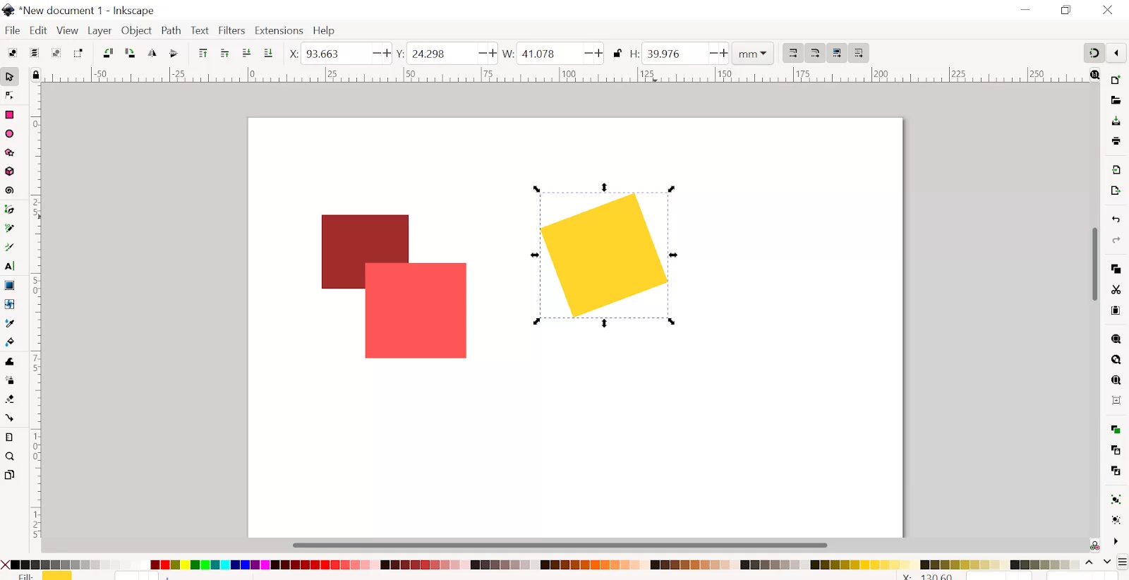Viewport: 1129px width, 580px height.
Task: Open the mm units dropdown
Action: [x=753, y=54]
